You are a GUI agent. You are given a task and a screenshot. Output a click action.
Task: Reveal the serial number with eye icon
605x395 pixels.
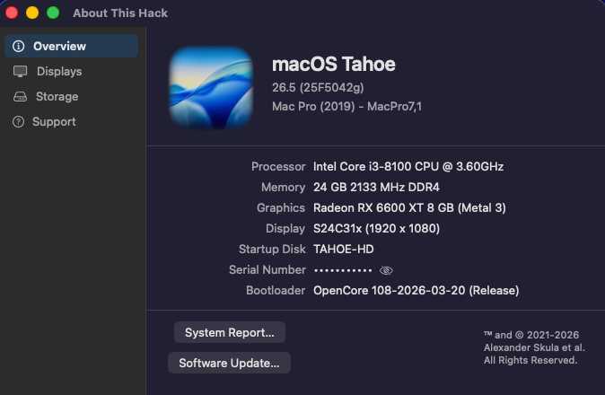click(387, 270)
